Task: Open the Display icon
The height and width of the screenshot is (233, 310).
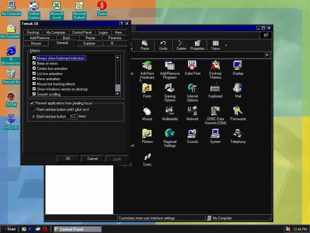Action: click(x=238, y=68)
